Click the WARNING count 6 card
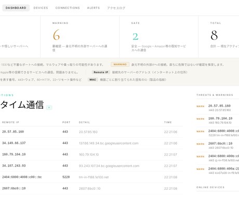Image resolution: width=239 pixels, height=197 pixels. pyautogui.click(x=79, y=37)
